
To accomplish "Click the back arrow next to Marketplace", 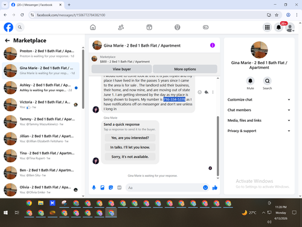I will 7,41.
